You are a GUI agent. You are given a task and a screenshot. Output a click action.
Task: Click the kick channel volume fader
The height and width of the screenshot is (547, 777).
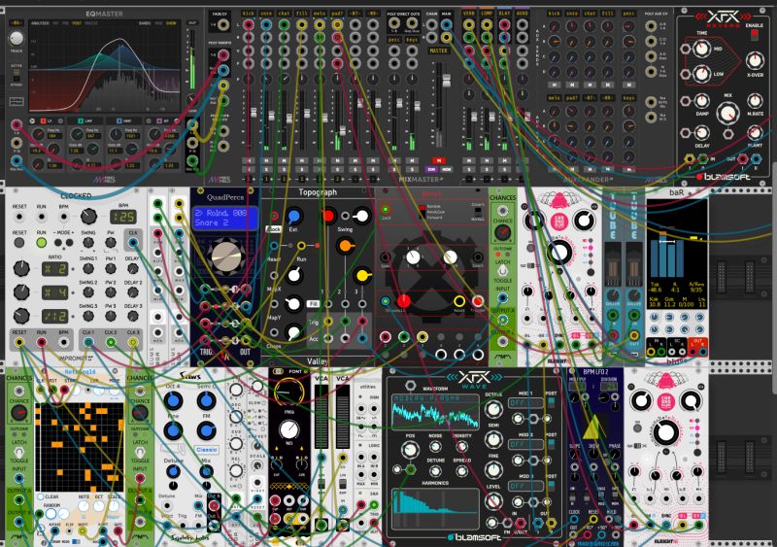253,112
